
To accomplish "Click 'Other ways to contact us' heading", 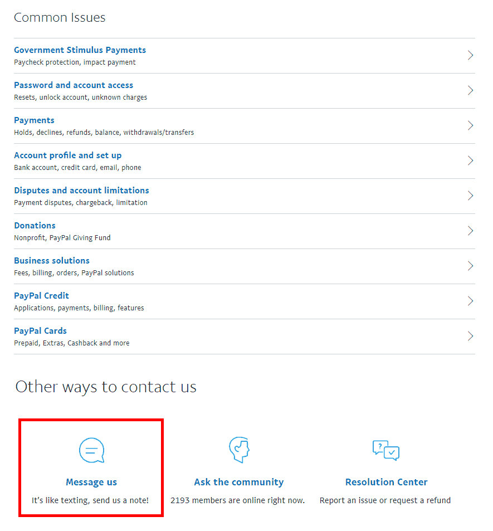I will 106,387.
